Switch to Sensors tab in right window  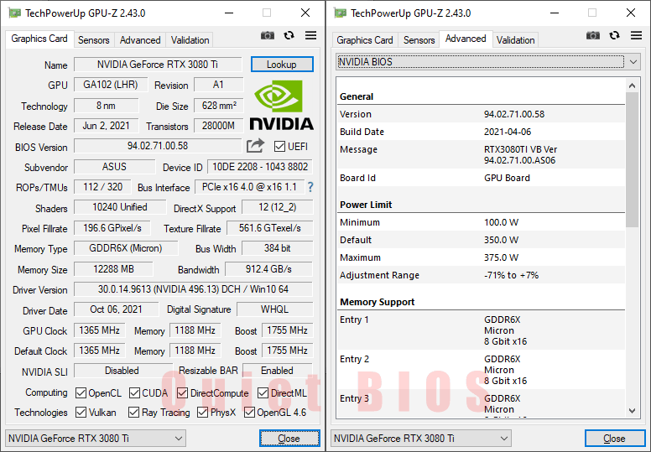(419, 40)
